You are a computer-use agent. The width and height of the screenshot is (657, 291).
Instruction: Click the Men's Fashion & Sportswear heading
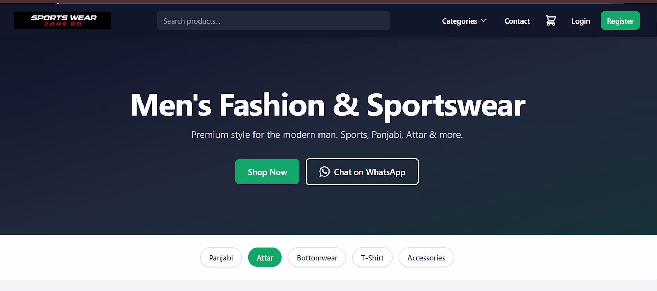(x=327, y=105)
